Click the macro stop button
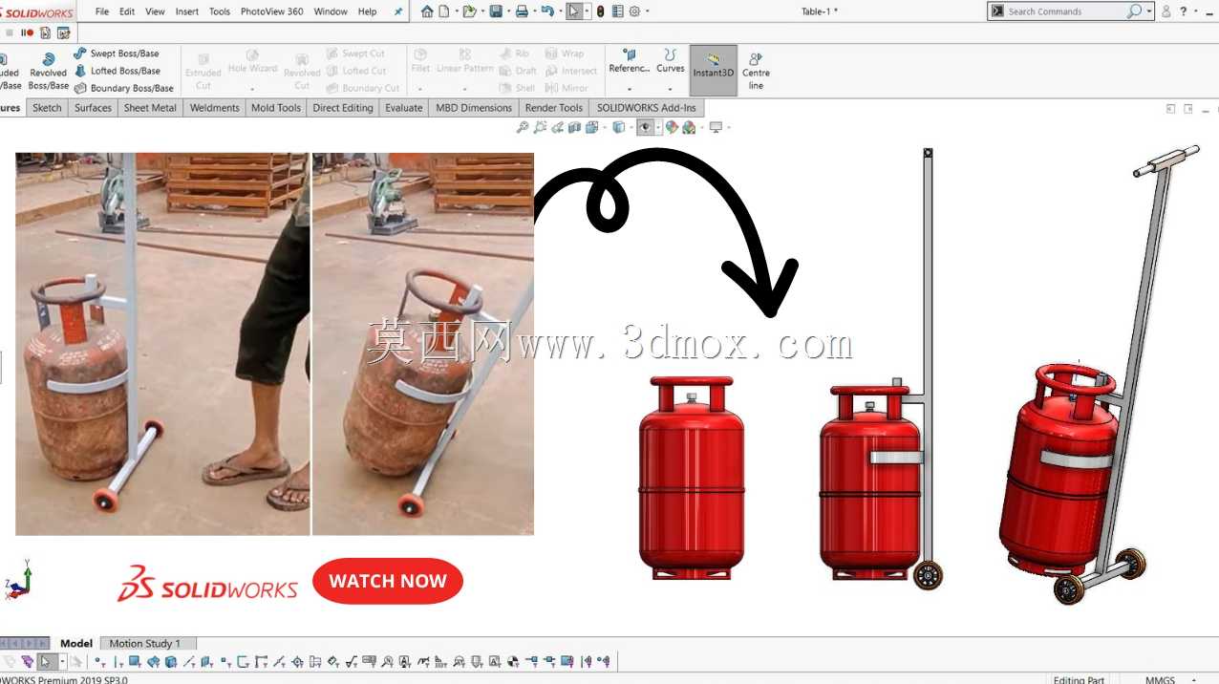The width and height of the screenshot is (1219, 684). click(10, 32)
